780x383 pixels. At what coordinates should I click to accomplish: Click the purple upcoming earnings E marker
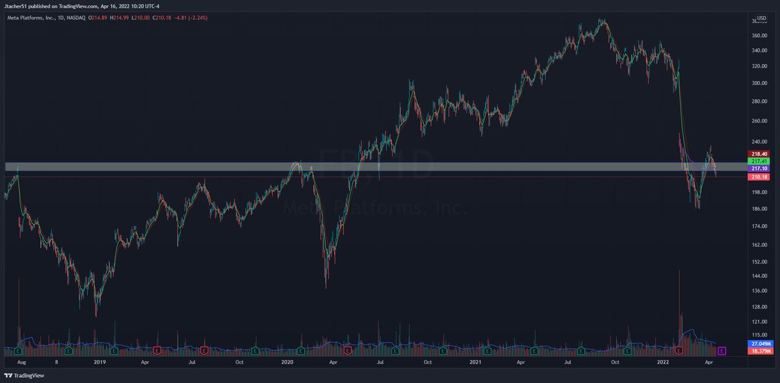pyautogui.click(x=721, y=351)
